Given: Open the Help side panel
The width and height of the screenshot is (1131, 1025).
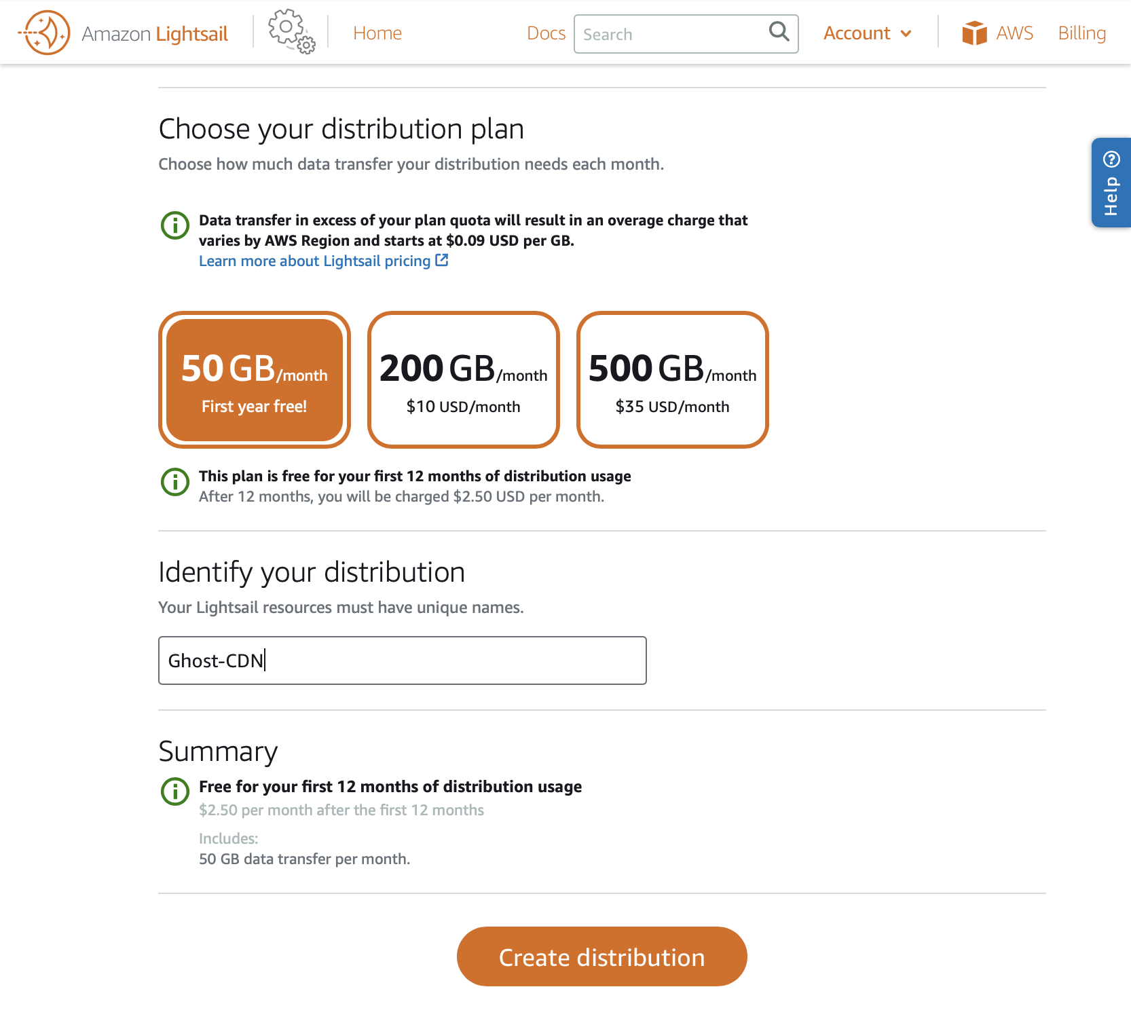Looking at the screenshot, I should pos(1111,183).
